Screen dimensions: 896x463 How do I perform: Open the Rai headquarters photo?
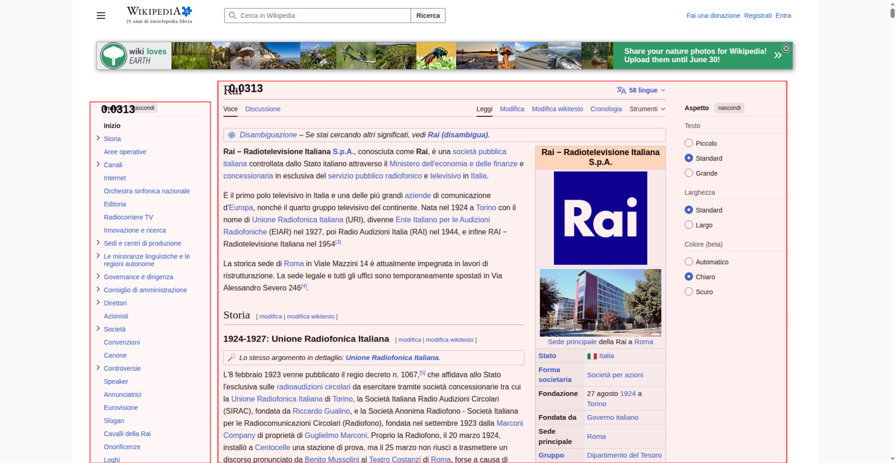pyautogui.click(x=600, y=303)
